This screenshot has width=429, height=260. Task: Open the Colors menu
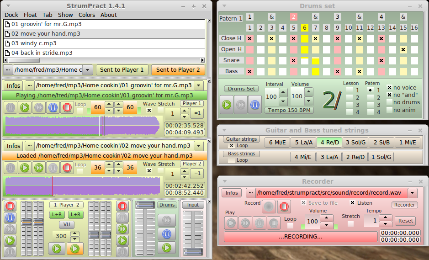tap(87, 15)
